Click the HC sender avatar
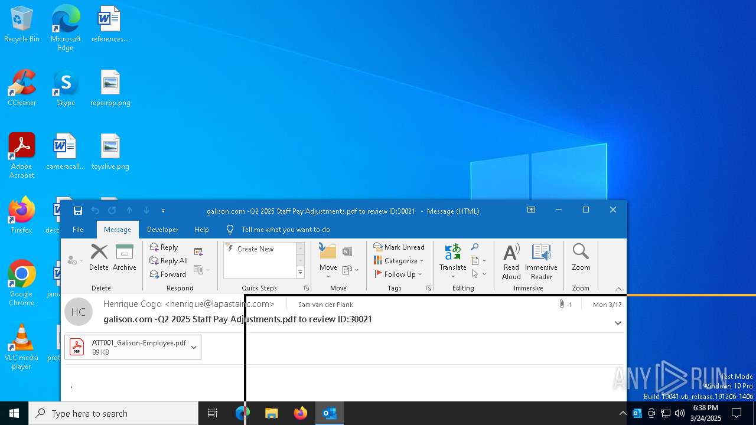This screenshot has height=425, width=756. [x=79, y=312]
